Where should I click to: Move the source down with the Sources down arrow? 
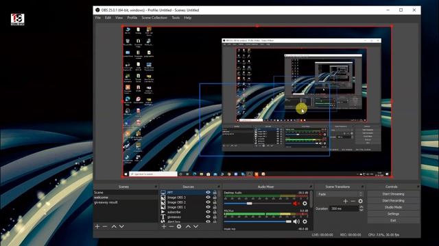click(195, 226)
